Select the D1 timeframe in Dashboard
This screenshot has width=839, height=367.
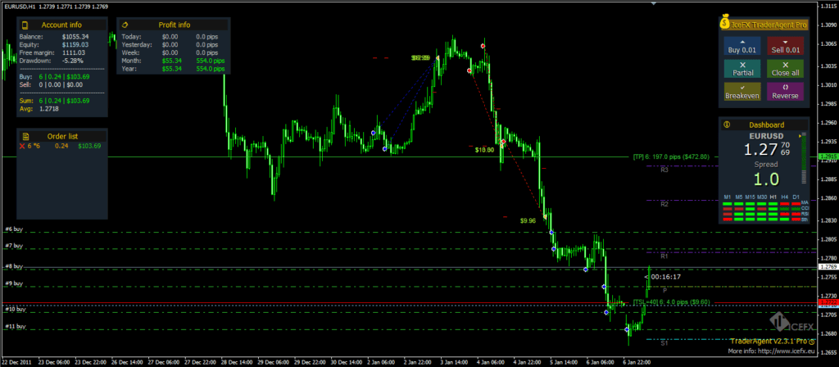(796, 197)
